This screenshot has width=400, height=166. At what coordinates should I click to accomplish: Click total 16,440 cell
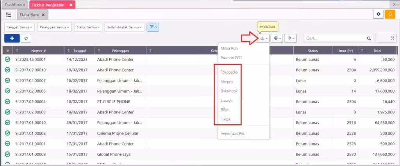(x=389, y=102)
